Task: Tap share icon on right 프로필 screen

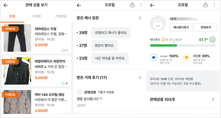Action: 205,5
